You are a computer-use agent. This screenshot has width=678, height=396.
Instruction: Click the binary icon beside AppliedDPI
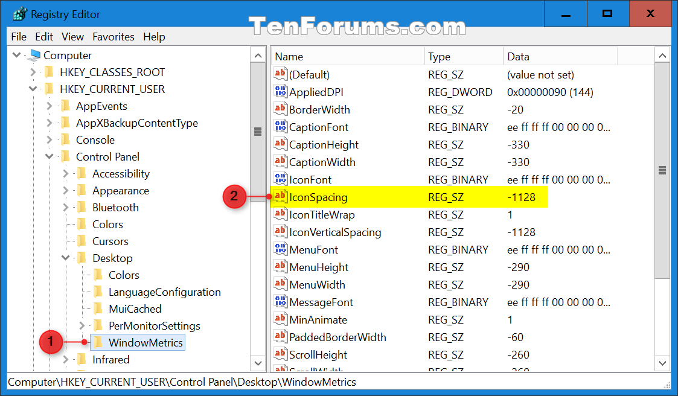pyautogui.click(x=280, y=92)
